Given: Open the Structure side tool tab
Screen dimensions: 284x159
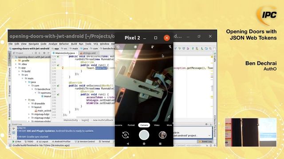Looking at the screenshot, I should pos(10,75).
